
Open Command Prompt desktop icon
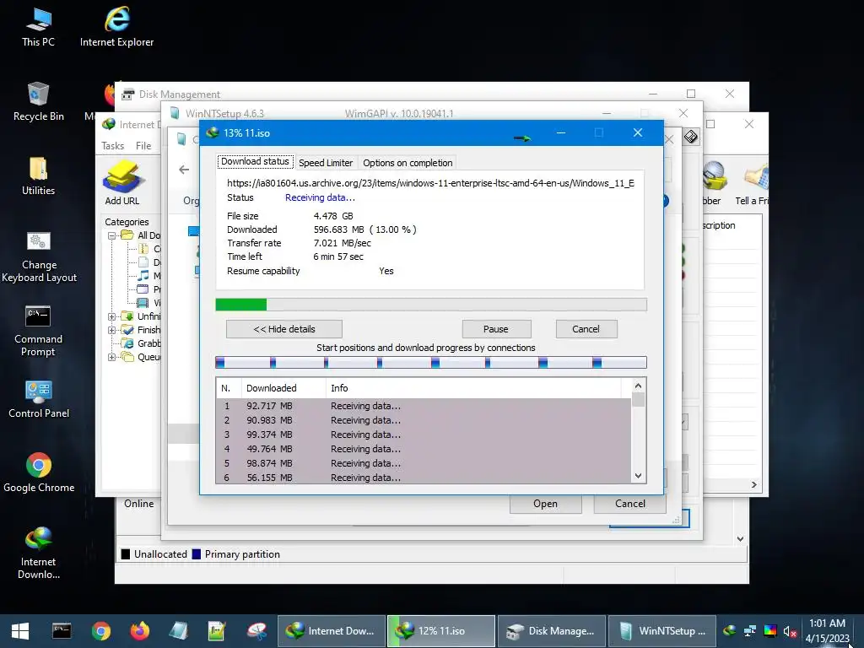[38, 332]
